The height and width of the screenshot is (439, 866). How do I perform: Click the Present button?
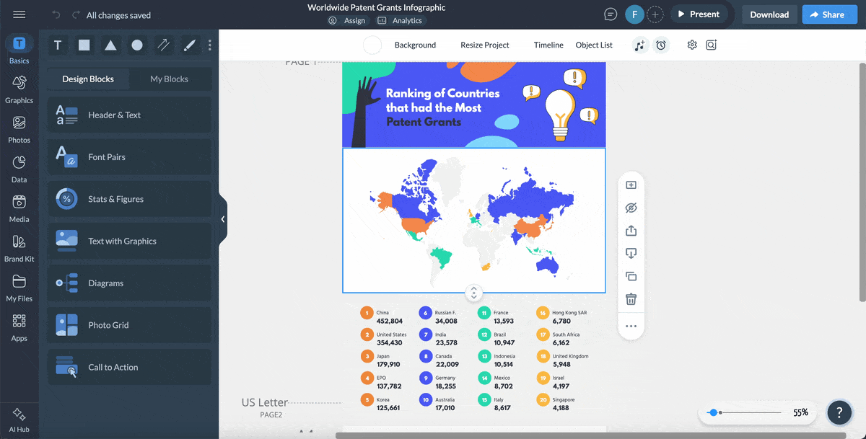(x=699, y=14)
